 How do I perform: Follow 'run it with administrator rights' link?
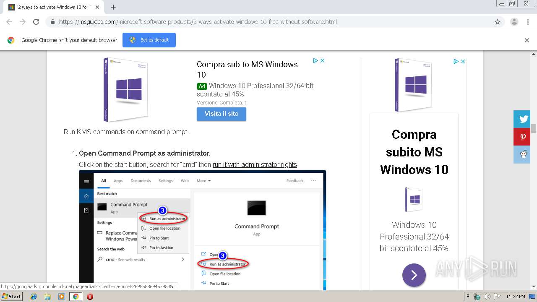pos(255,164)
